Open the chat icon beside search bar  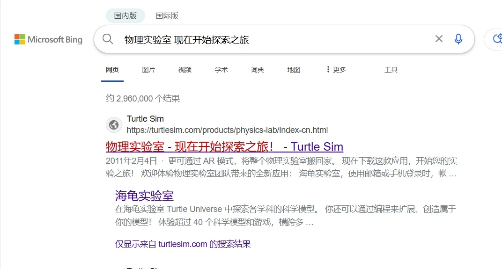(x=497, y=39)
